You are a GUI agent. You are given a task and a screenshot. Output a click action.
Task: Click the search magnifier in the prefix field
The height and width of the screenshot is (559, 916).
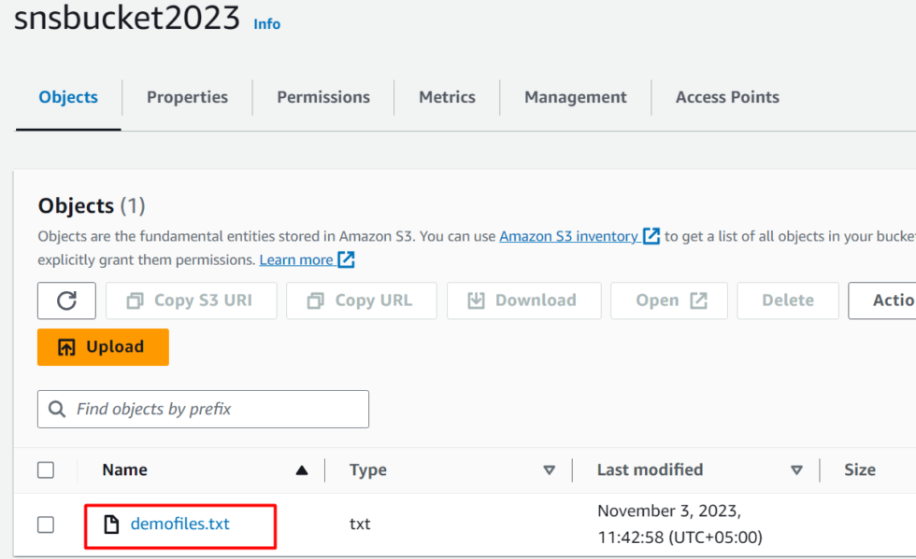click(57, 409)
